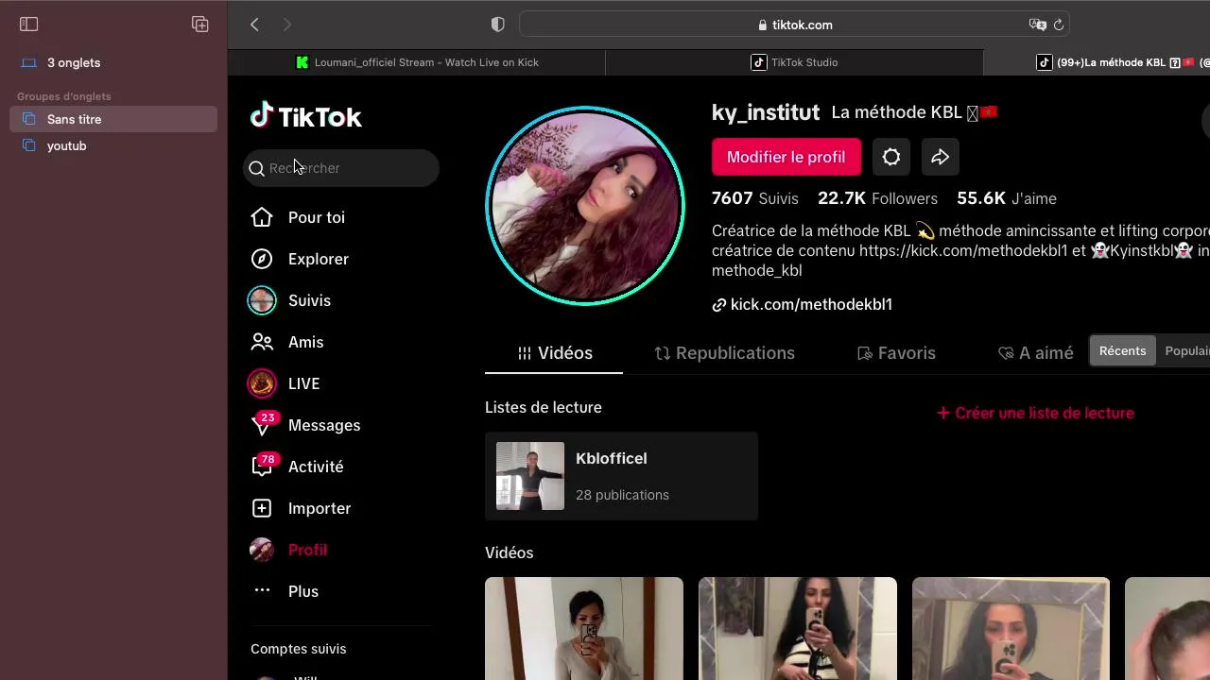This screenshot has width=1210, height=680.
Task: Open Activité notifications
Action: pyautogui.click(x=297, y=467)
